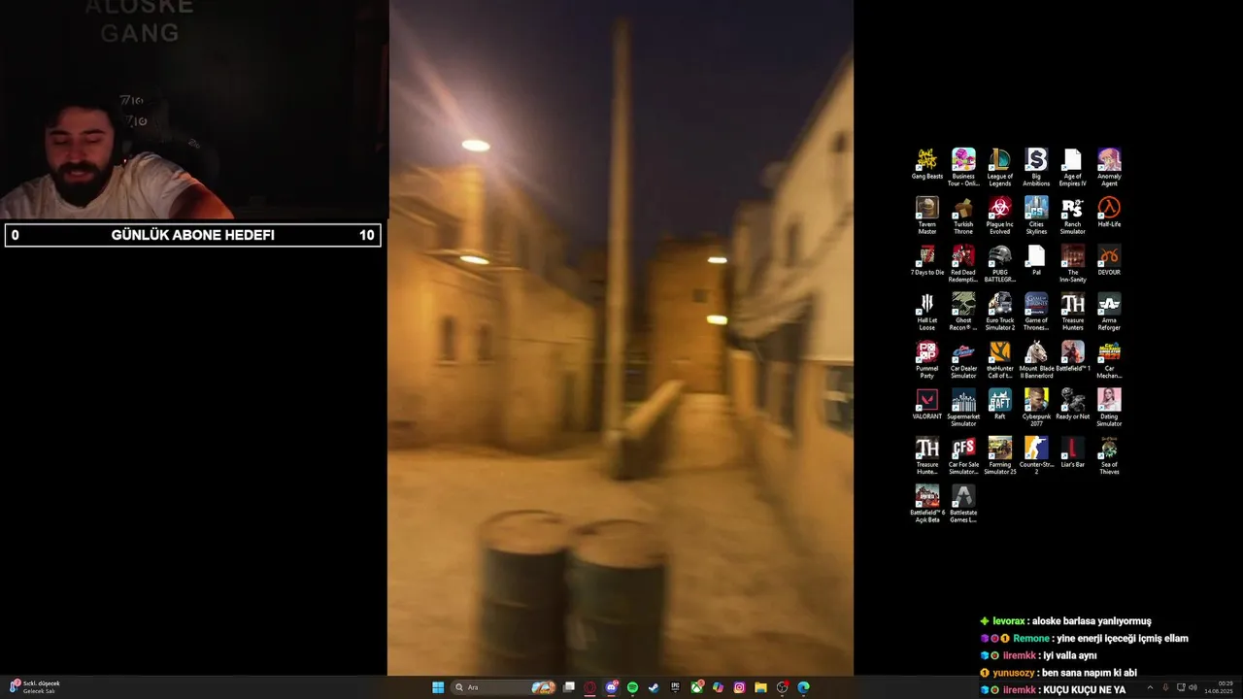Screen dimensions: 1243x699
Task: Select the Liar's Bar icon
Action: [x=1072, y=452]
